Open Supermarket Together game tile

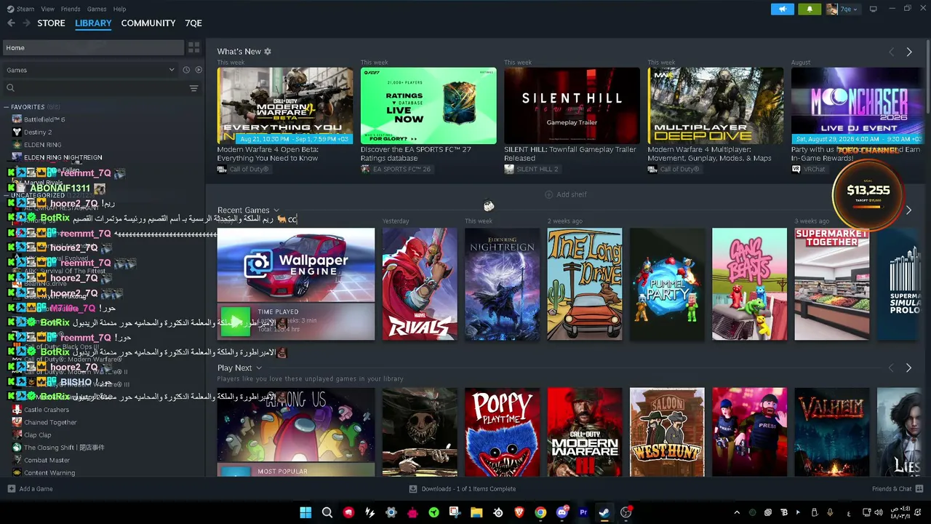point(832,284)
